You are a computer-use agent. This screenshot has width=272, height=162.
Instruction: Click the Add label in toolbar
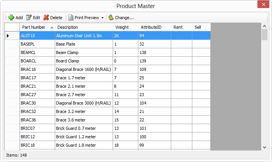pyautogui.click(x=19, y=18)
